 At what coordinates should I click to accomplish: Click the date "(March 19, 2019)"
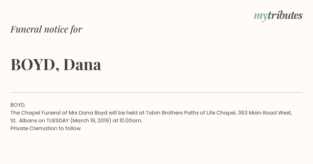91,121
